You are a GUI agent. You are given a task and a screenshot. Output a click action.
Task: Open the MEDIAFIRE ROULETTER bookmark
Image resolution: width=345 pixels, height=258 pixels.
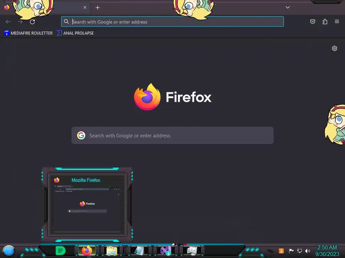28,33
